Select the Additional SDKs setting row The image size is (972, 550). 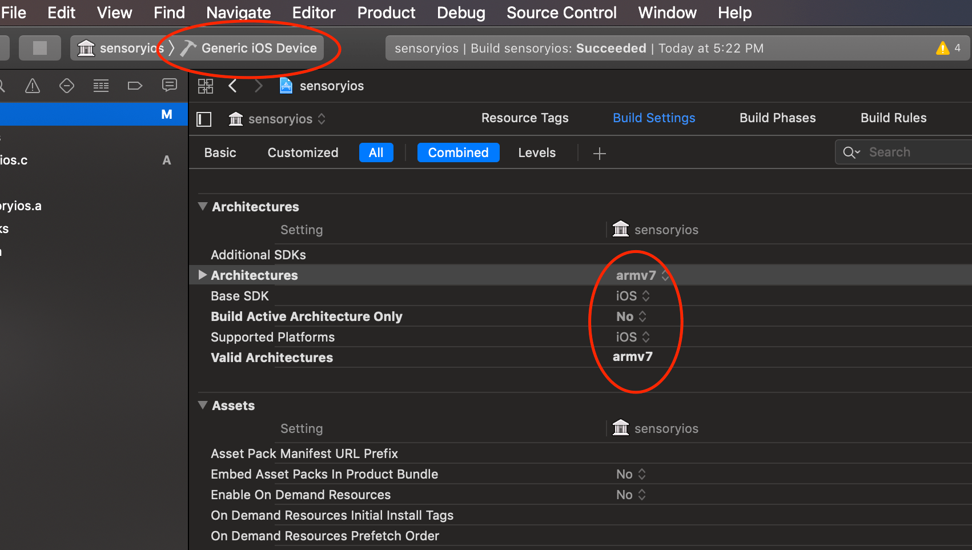coord(580,255)
